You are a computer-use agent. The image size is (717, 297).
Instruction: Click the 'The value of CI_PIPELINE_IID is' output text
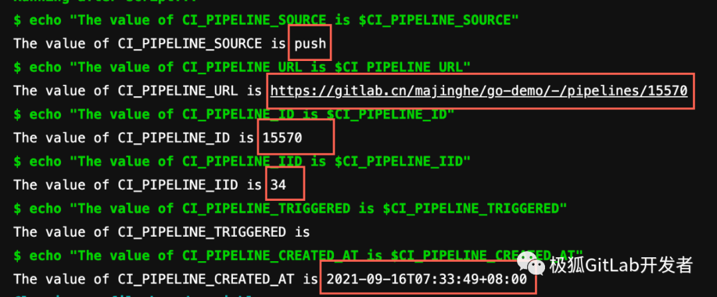pyautogui.click(x=137, y=184)
